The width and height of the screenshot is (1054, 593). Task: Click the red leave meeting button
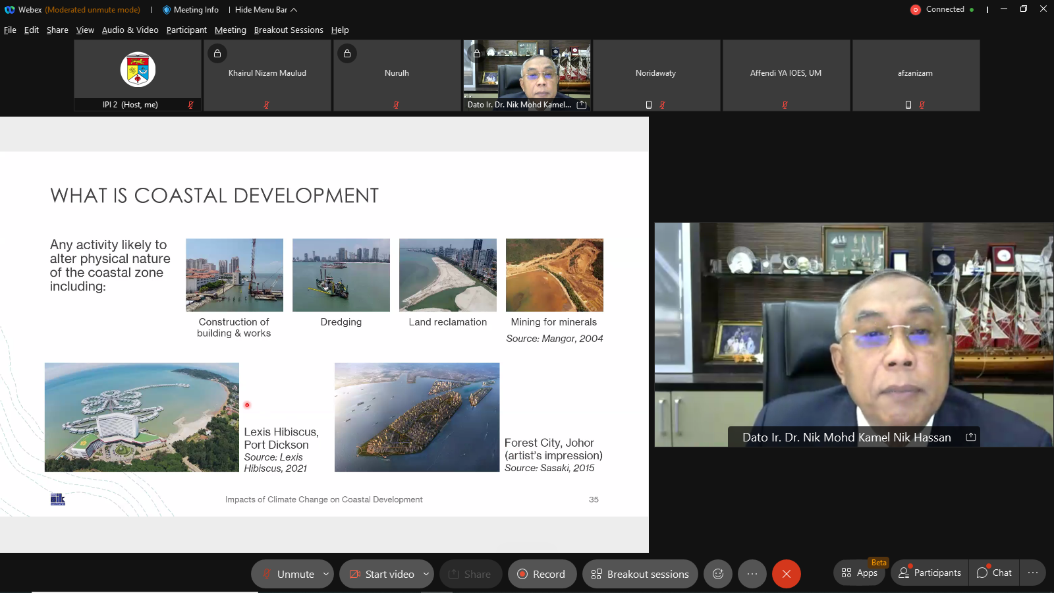tap(786, 574)
